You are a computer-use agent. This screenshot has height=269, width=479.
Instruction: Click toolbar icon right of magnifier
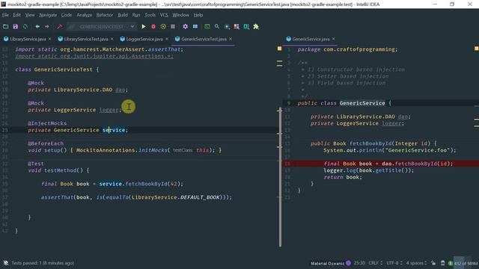point(227,27)
